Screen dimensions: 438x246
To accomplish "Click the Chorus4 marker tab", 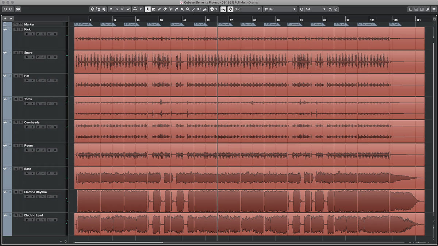I will (x=224, y=24).
